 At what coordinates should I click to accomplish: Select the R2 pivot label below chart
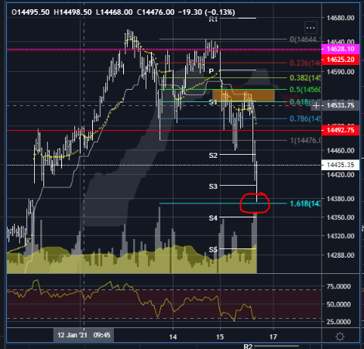tap(248, 347)
